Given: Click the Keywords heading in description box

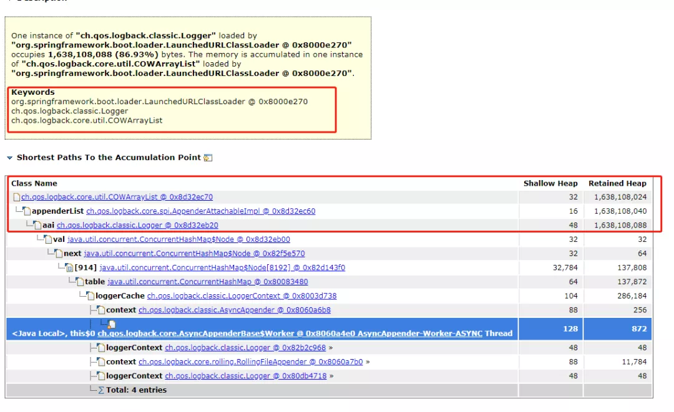Looking at the screenshot, I should click(32, 92).
